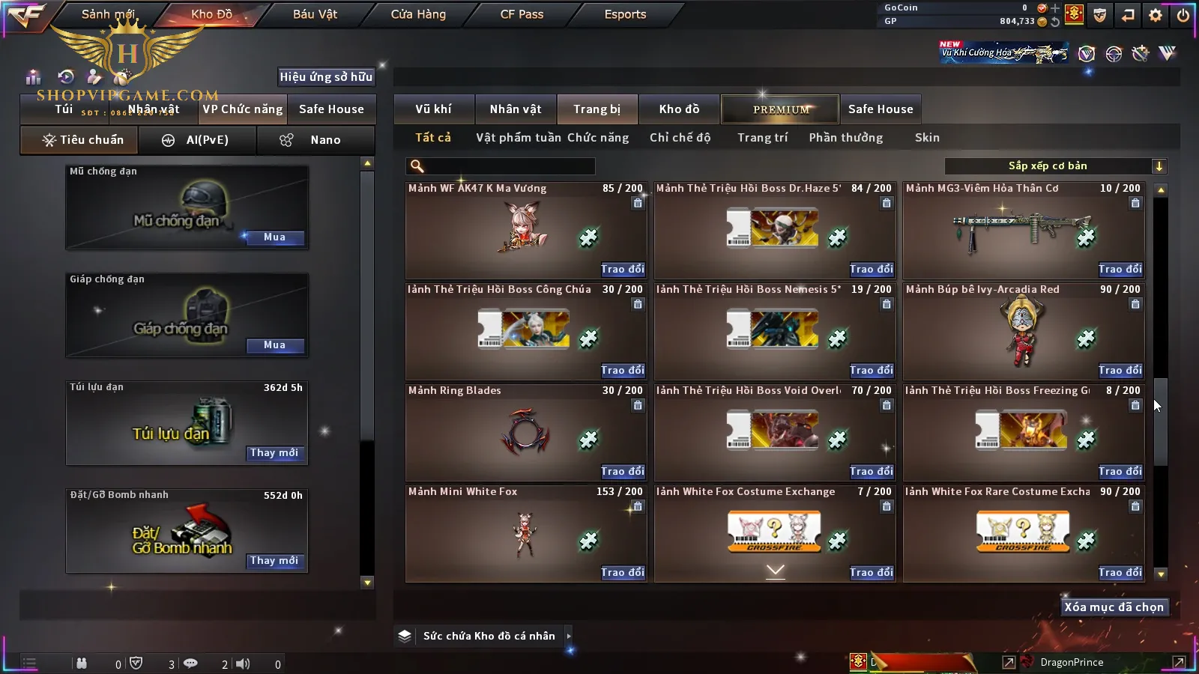Open the Vũ khí inventory tab
The width and height of the screenshot is (1199, 674).
433,109
